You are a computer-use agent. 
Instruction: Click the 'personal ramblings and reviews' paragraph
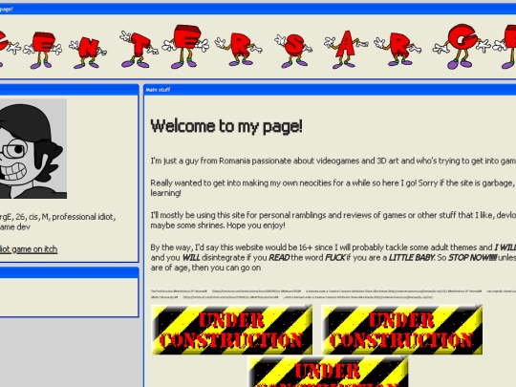click(x=333, y=220)
